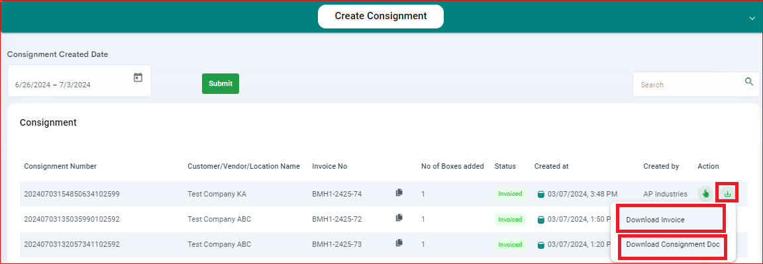The image size is (763, 264).
Task: Click No of Boxes added column header
Action: (452, 166)
